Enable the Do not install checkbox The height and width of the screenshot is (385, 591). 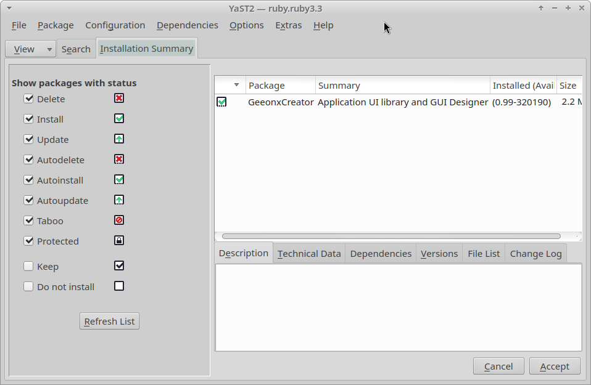(28, 287)
